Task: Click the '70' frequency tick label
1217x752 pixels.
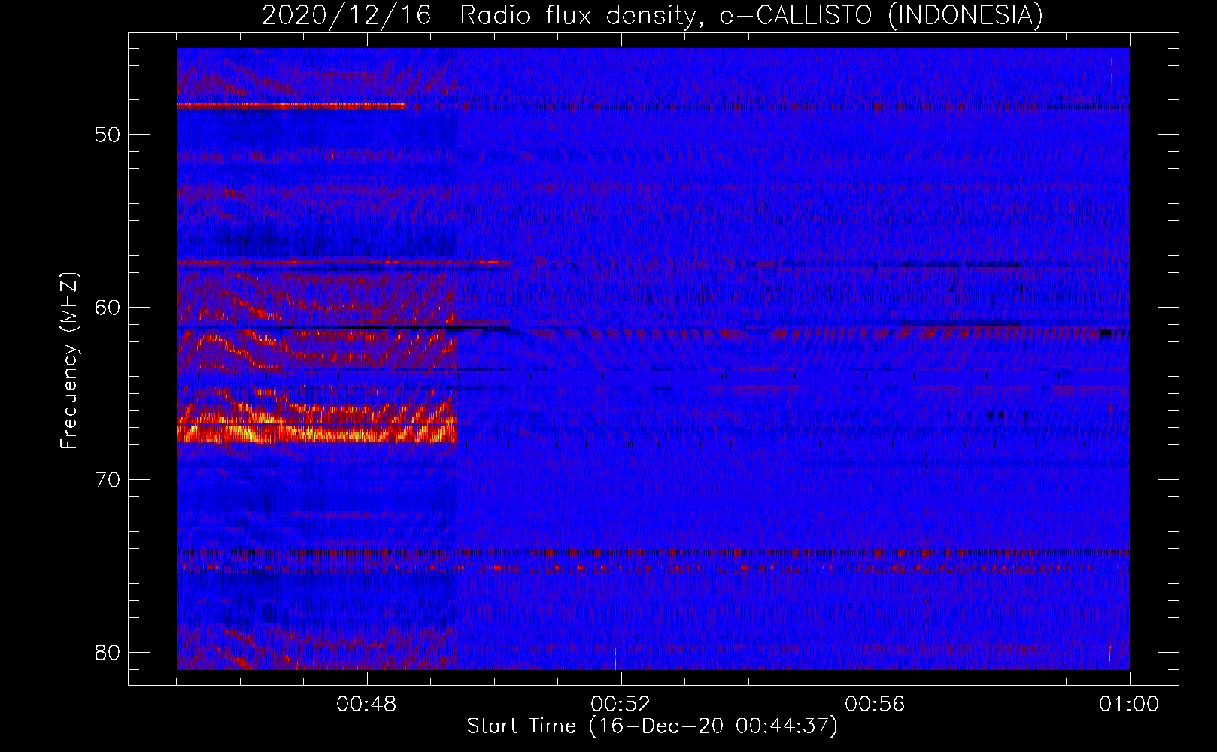Action: pos(108,480)
